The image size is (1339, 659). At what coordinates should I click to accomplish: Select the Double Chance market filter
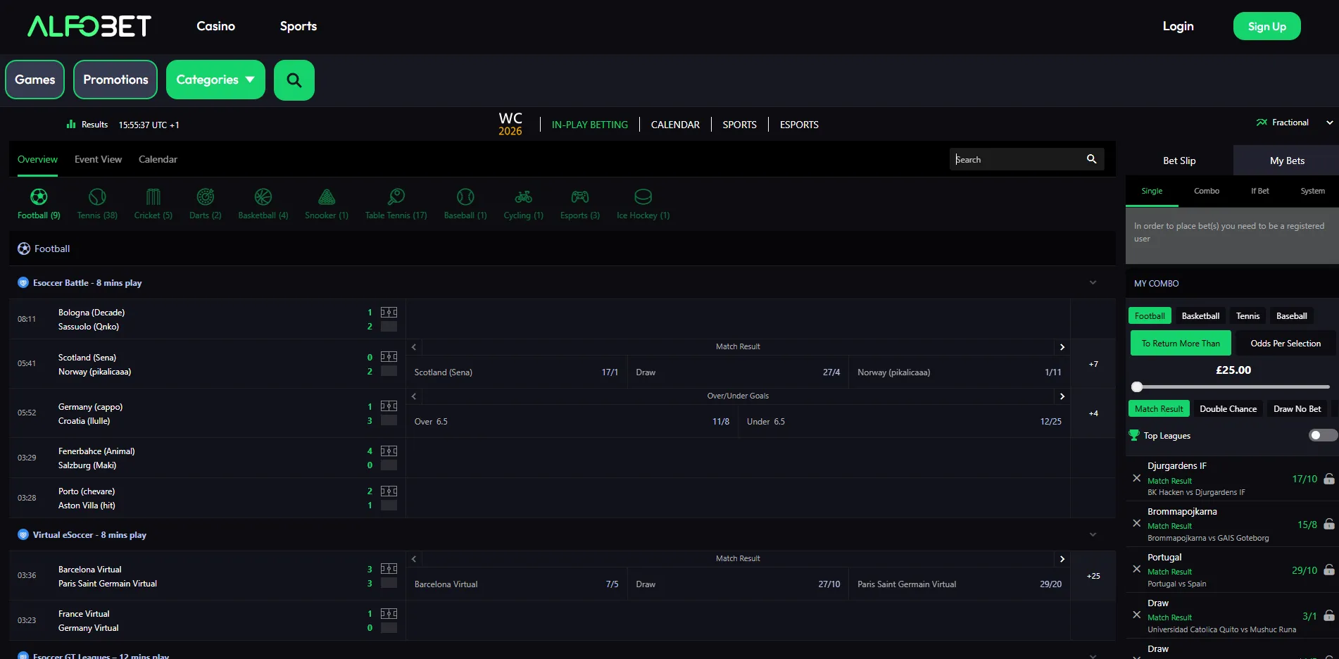pos(1228,409)
